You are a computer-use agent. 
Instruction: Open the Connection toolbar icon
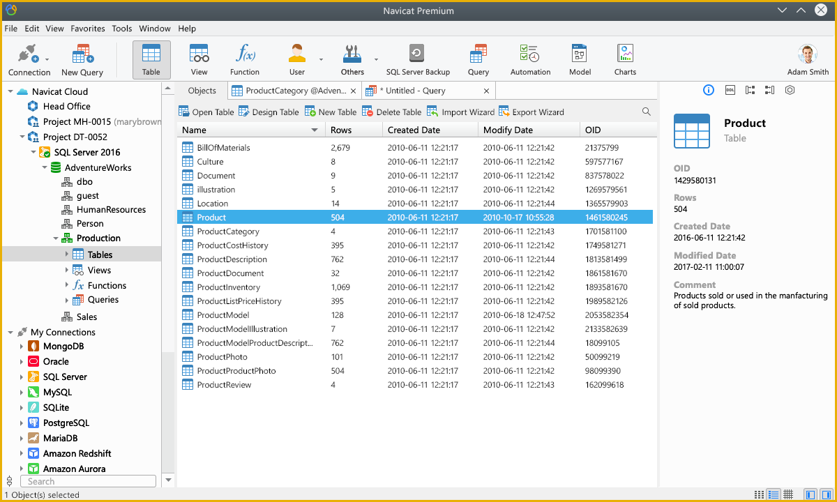28,54
